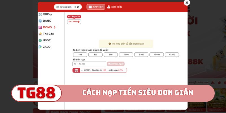226x113 pixels.
Task: Close the deposit dialog with X
Action: (187, 3)
